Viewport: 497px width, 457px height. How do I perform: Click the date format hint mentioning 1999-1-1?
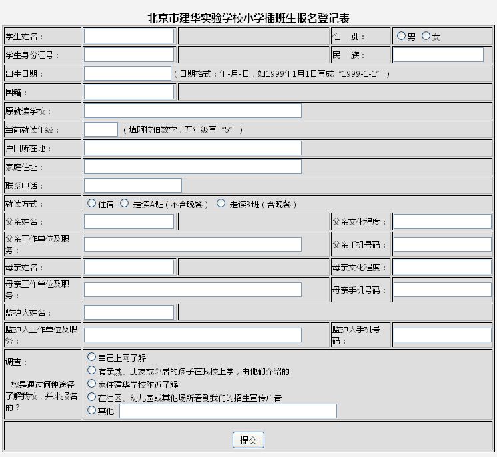point(281,74)
